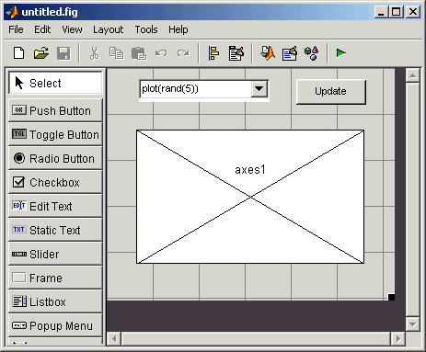Image resolution: width=426 pixels, height=352 pixels.
Task: Open a figure with the folder icon
Action: click(x=41, y=53)
